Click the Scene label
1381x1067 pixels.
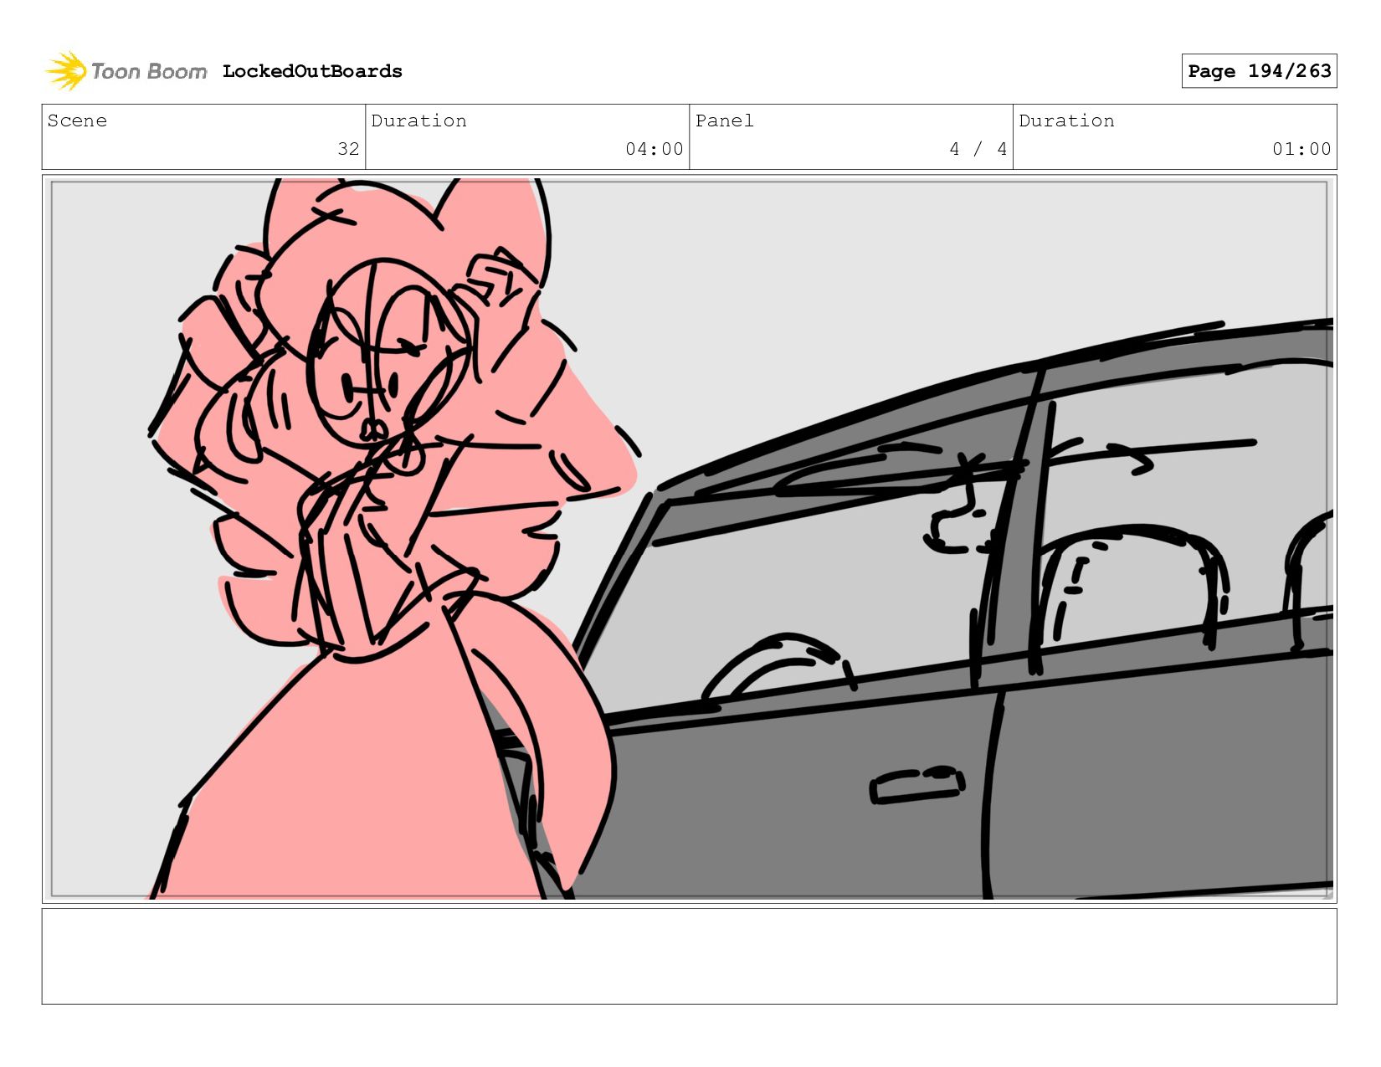point(77,121)
